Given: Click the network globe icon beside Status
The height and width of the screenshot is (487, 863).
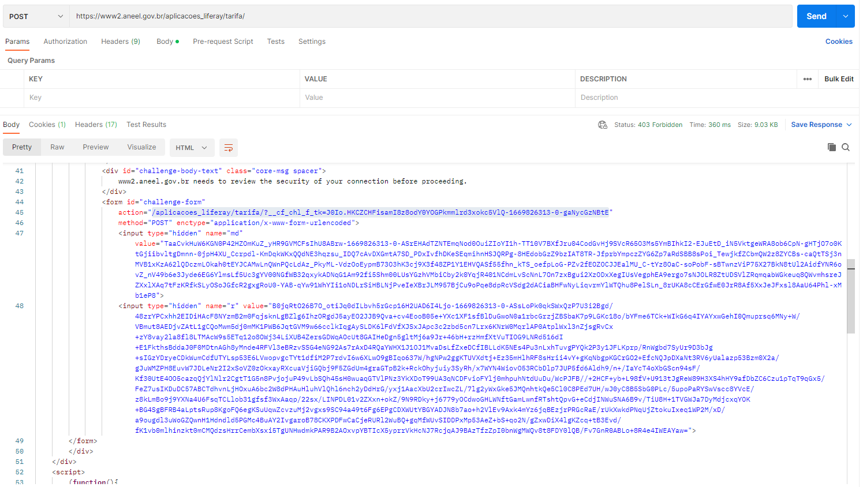Looking at the screenshot, I should coord(603,125).
